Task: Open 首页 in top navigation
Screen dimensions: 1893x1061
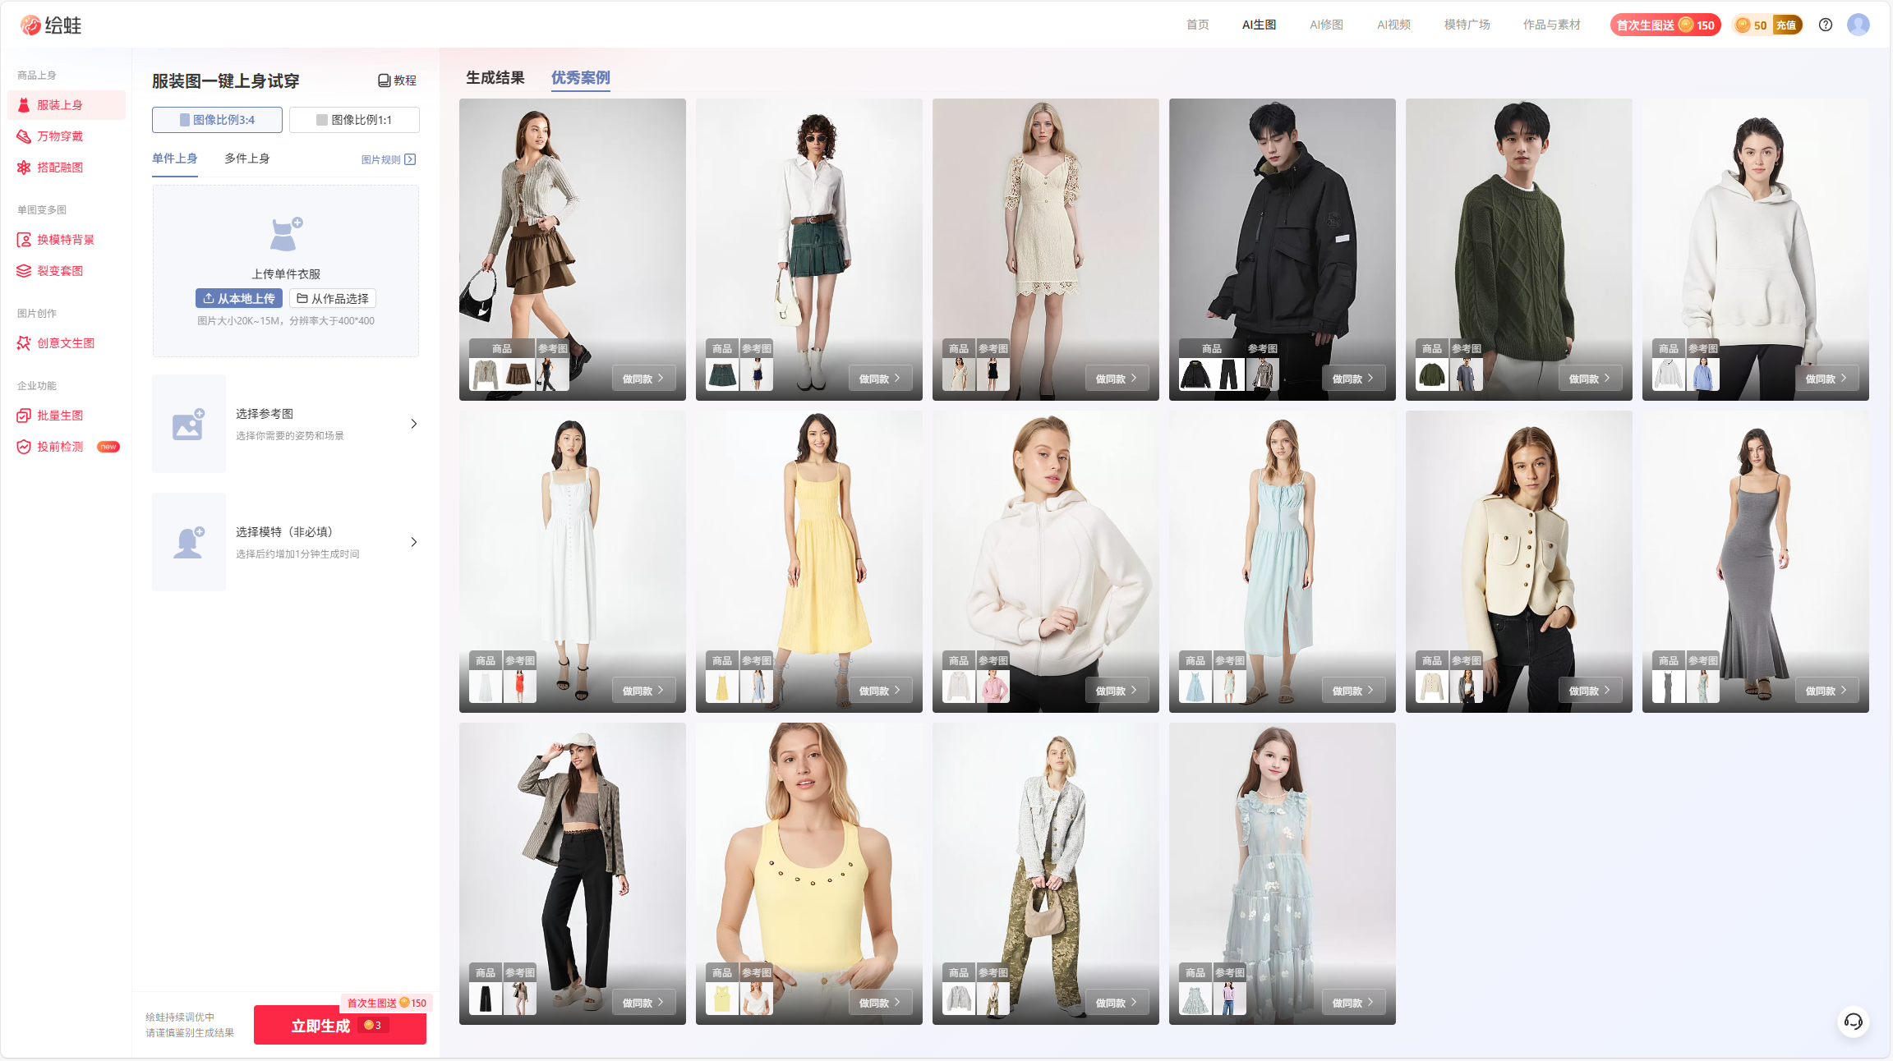Action: coord(1198,25)
